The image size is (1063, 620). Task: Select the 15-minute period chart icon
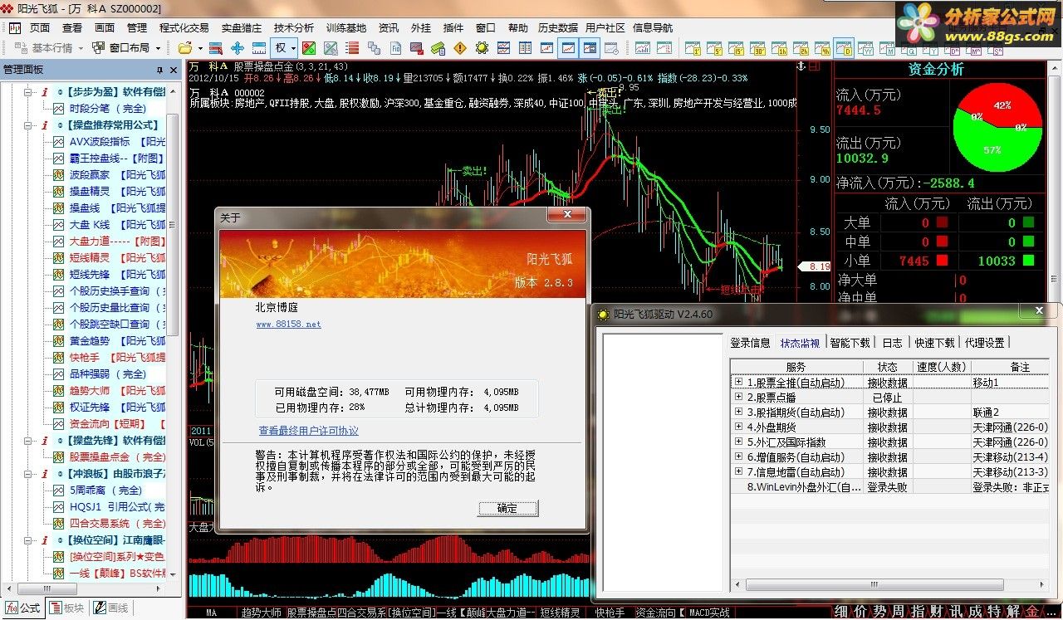(735, 48)
